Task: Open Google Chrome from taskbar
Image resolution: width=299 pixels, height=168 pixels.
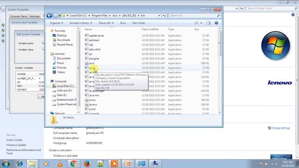Action: click(x=73, y=164)
